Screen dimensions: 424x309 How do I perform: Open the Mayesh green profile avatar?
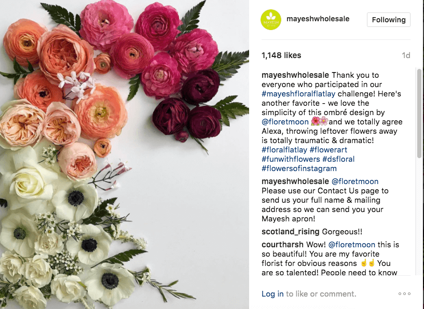point(271,20)
